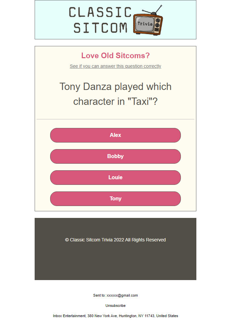Click the xxxxxx@gmail.com email address
Screen dimensions: 231x331
coord(122,295)
